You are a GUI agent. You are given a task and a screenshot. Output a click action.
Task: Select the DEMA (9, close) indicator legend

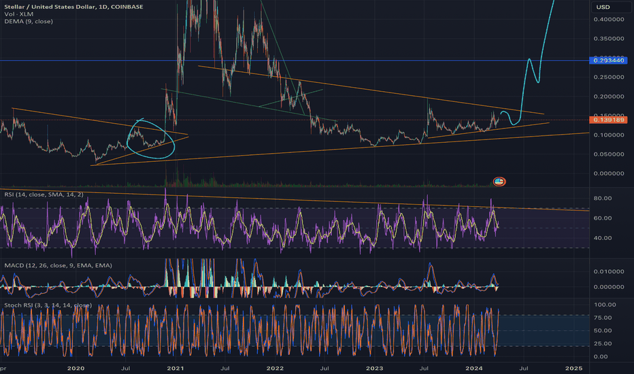tap(29, 21)
